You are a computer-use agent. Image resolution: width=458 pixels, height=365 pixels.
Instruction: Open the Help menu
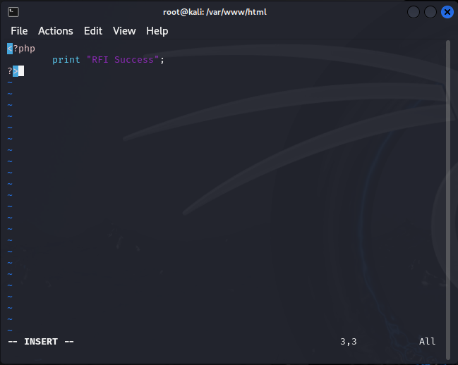[157, 31]
